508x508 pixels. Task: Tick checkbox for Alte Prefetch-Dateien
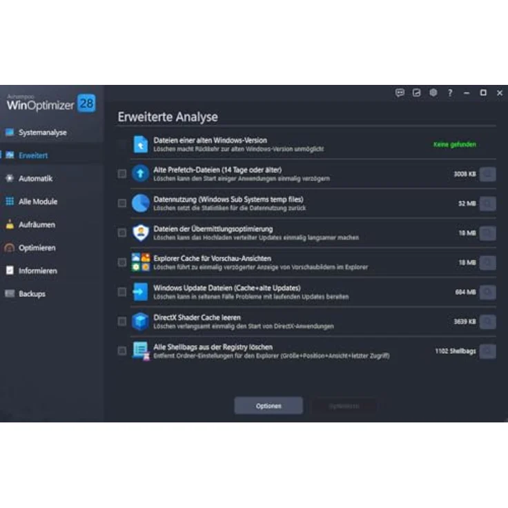click(122, 174)
